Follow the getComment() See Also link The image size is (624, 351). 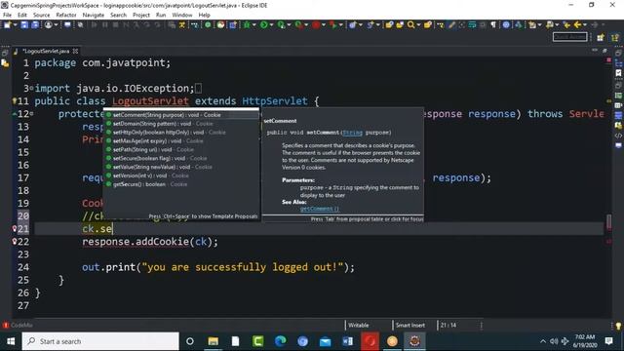coord(320,209)
